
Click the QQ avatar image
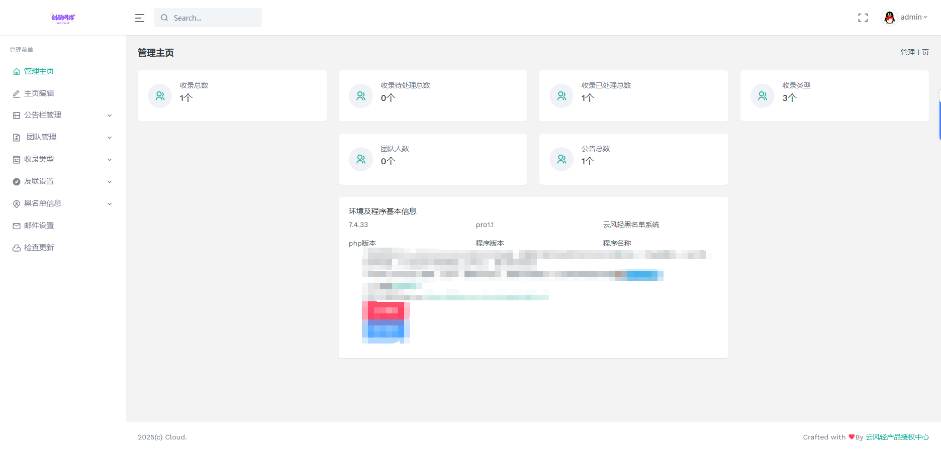point(889,17)
